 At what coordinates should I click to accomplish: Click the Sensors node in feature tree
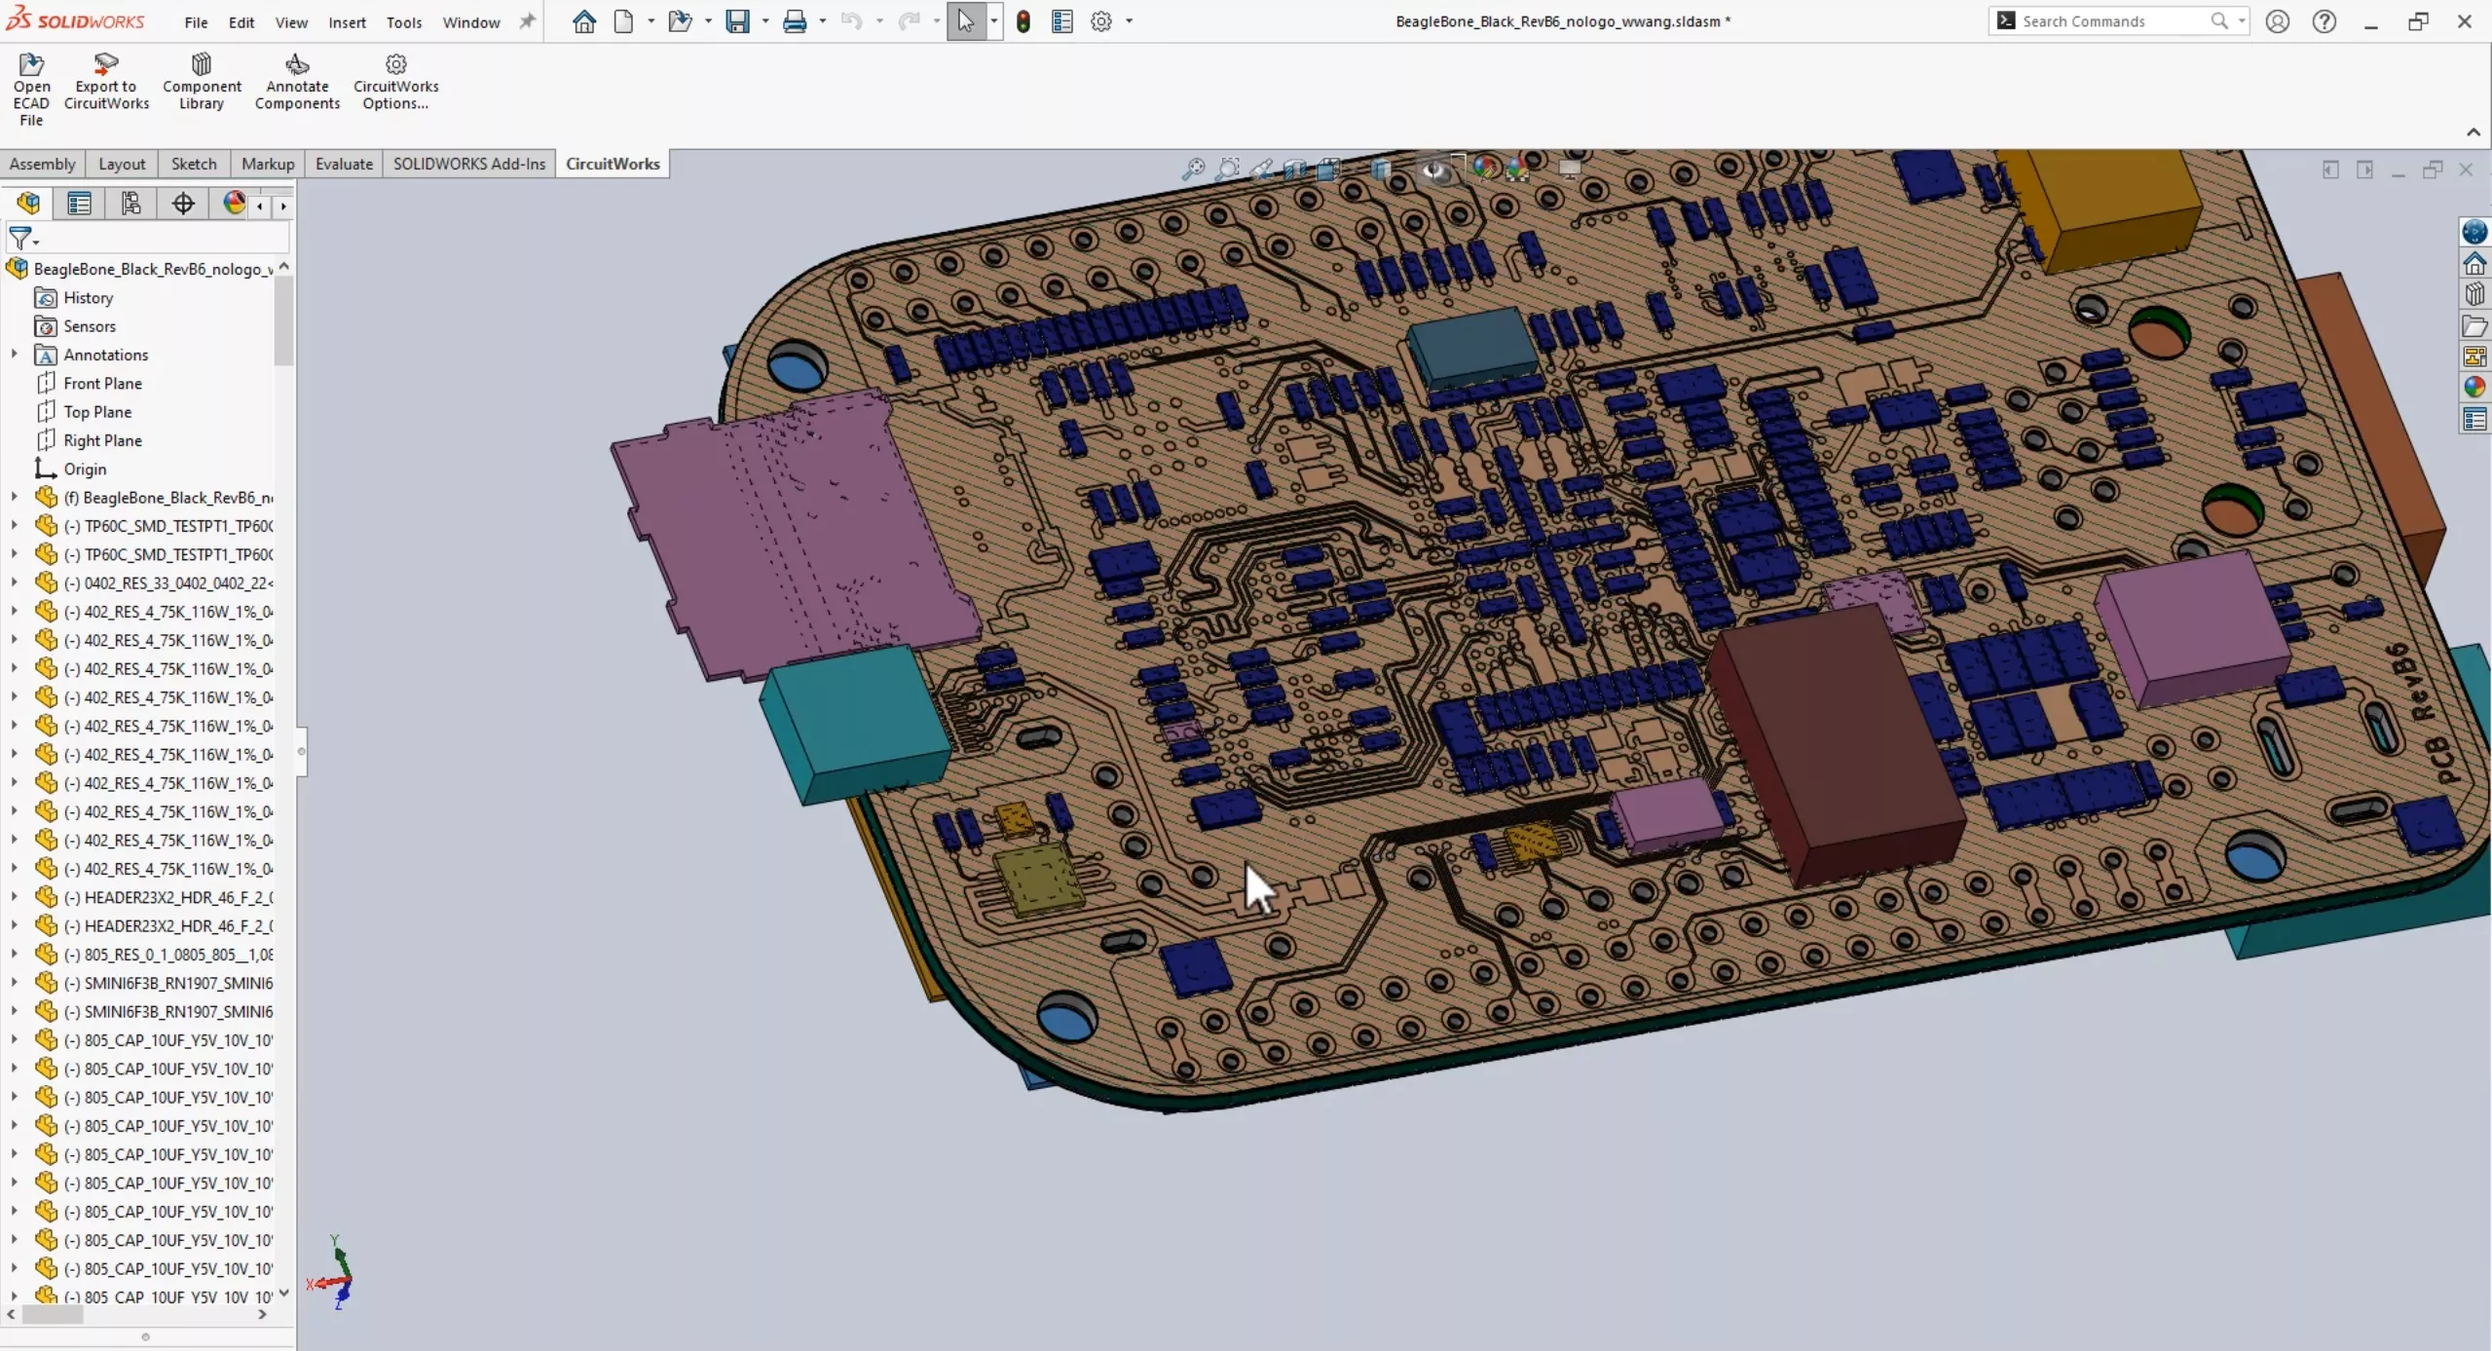(x=90, y=326)
